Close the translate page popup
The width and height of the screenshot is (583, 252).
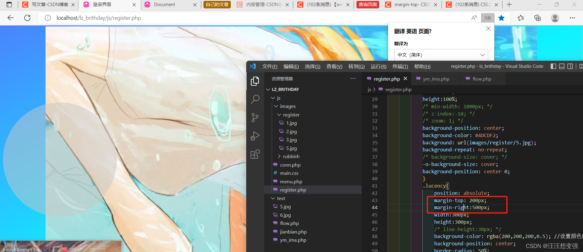(488, 28)
